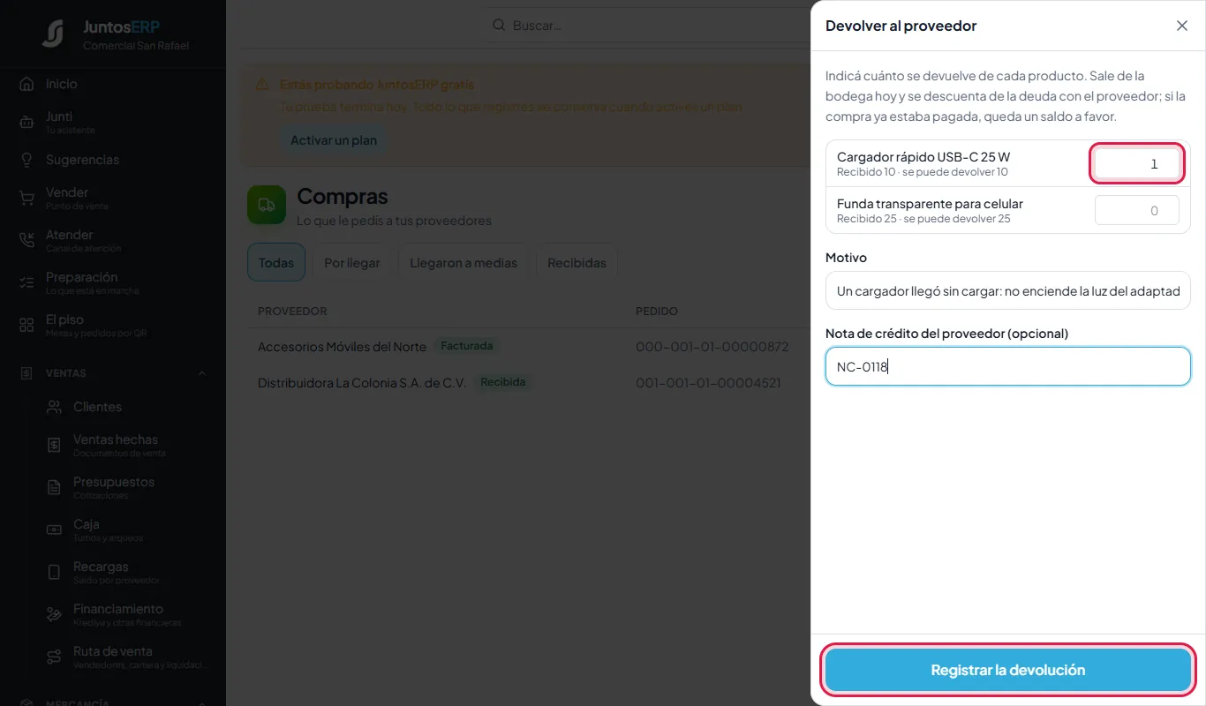This screenshot has height=706, width=1206.
Task: Click the Registrar la devolución button
Action: tap(1008, 670)
